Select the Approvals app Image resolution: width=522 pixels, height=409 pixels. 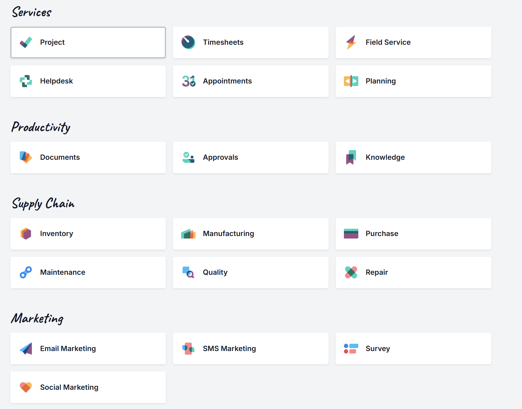tap(250, 157)
